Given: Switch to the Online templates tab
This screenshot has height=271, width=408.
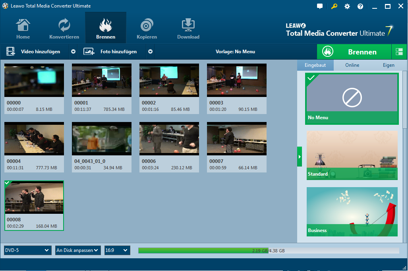Looking at the screenshot, I should click(352, 65).
